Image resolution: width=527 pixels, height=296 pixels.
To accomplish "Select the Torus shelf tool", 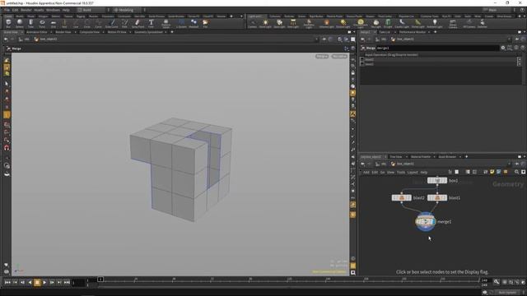I will coord(42,24).
